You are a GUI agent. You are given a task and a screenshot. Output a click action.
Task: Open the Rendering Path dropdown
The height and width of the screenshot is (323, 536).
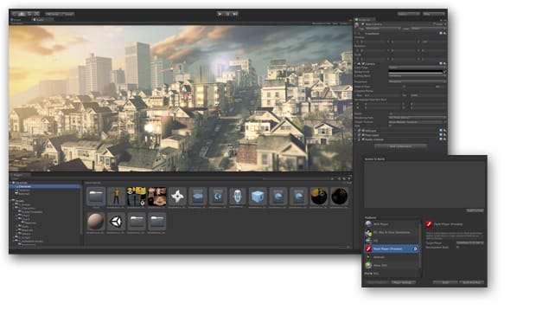point(417,118)
